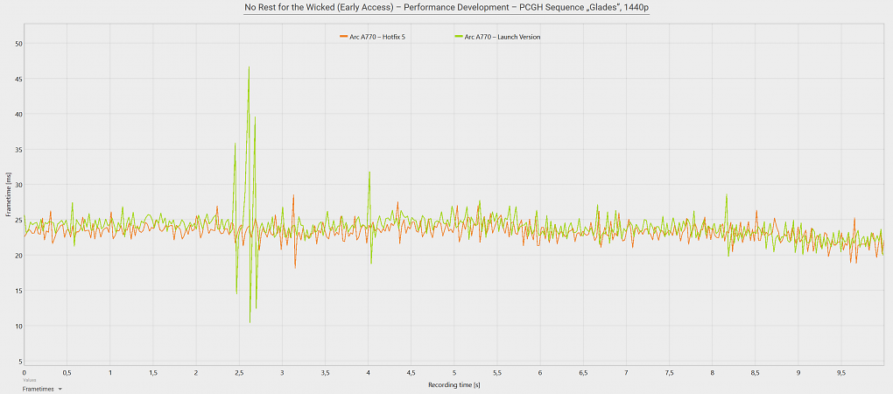
Task: Click the 'Recording time [s]' axis label
Action: coord(453,385)
